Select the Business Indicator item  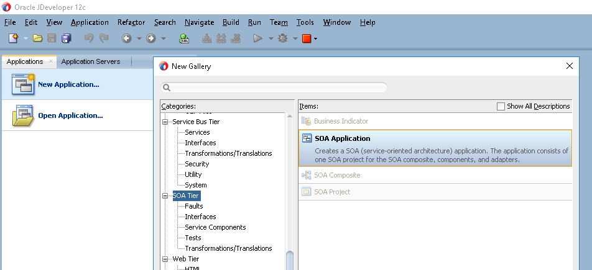pyautogui.click(x=435, y=121)
